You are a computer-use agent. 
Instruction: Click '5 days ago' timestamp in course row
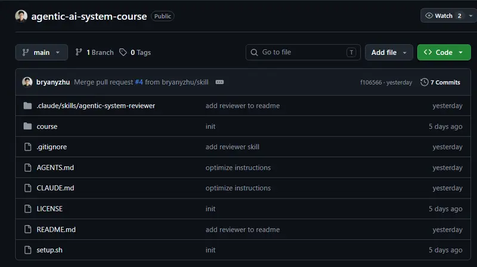click(445, 126)
